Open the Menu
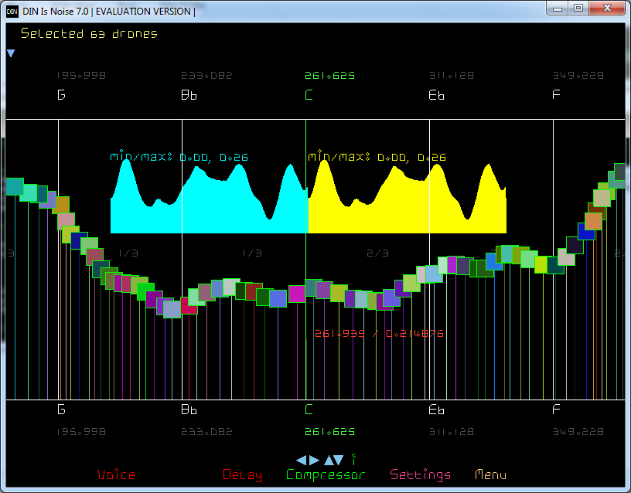Viewport: 631px width, 493px height. (490, 474)
